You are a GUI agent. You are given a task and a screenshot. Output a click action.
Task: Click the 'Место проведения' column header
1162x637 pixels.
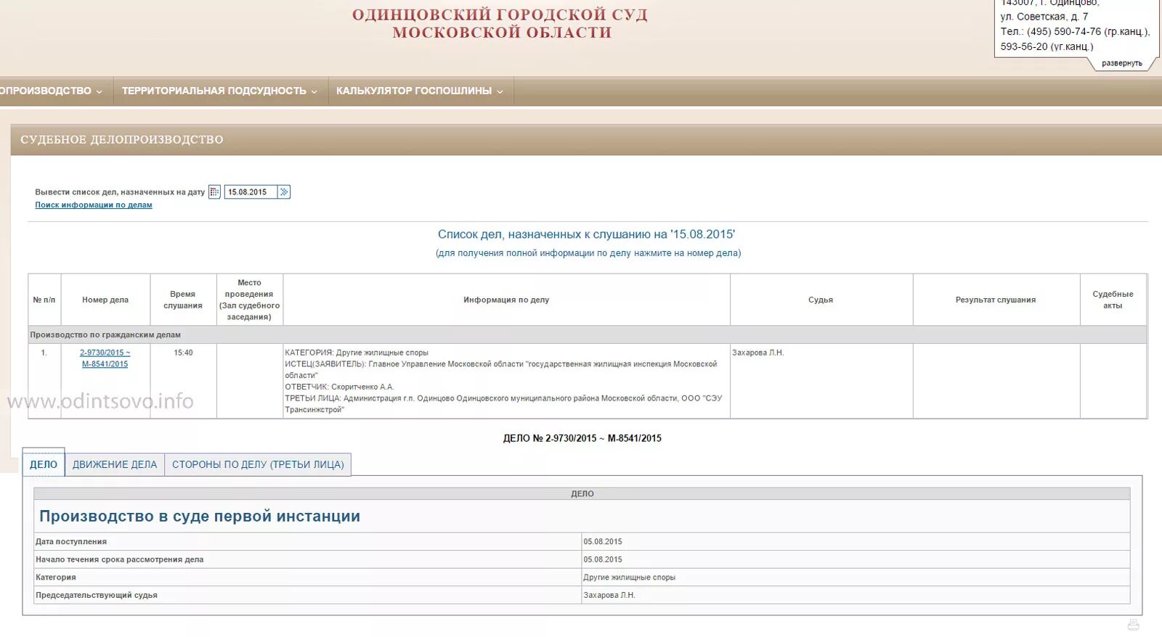(249, 300)
